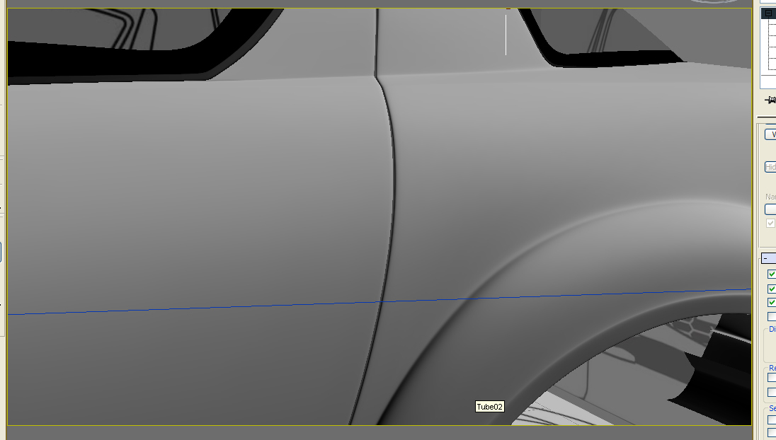The height and width of the screenshot is (440, 776).
Task: Pin the modifier stack with the pushpin icon
Action: 770,100
